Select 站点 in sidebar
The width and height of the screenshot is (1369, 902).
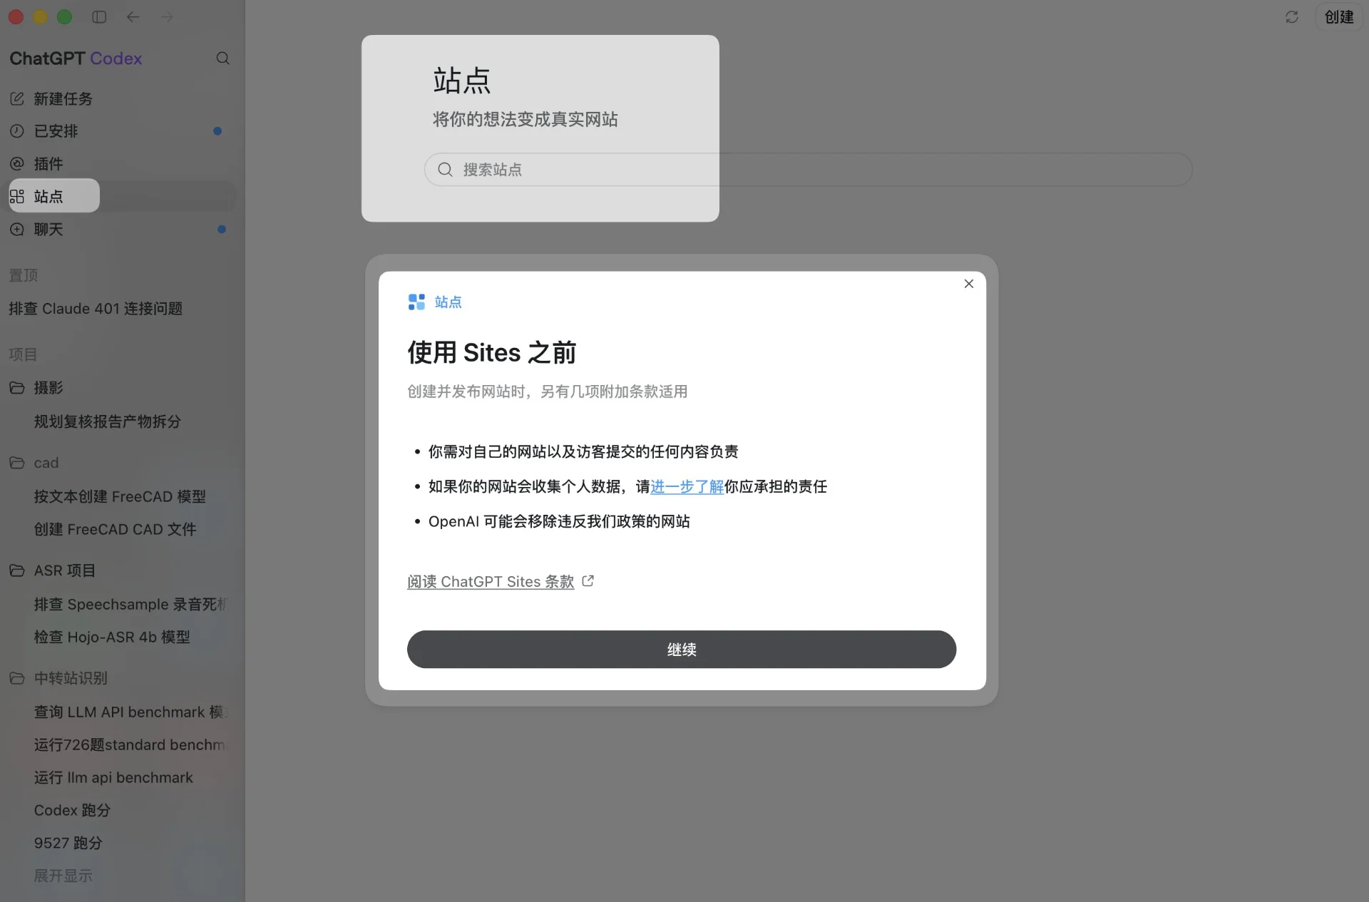121,196
